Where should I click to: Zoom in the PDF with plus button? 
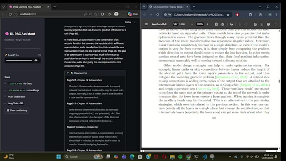(x=207, y=24)
